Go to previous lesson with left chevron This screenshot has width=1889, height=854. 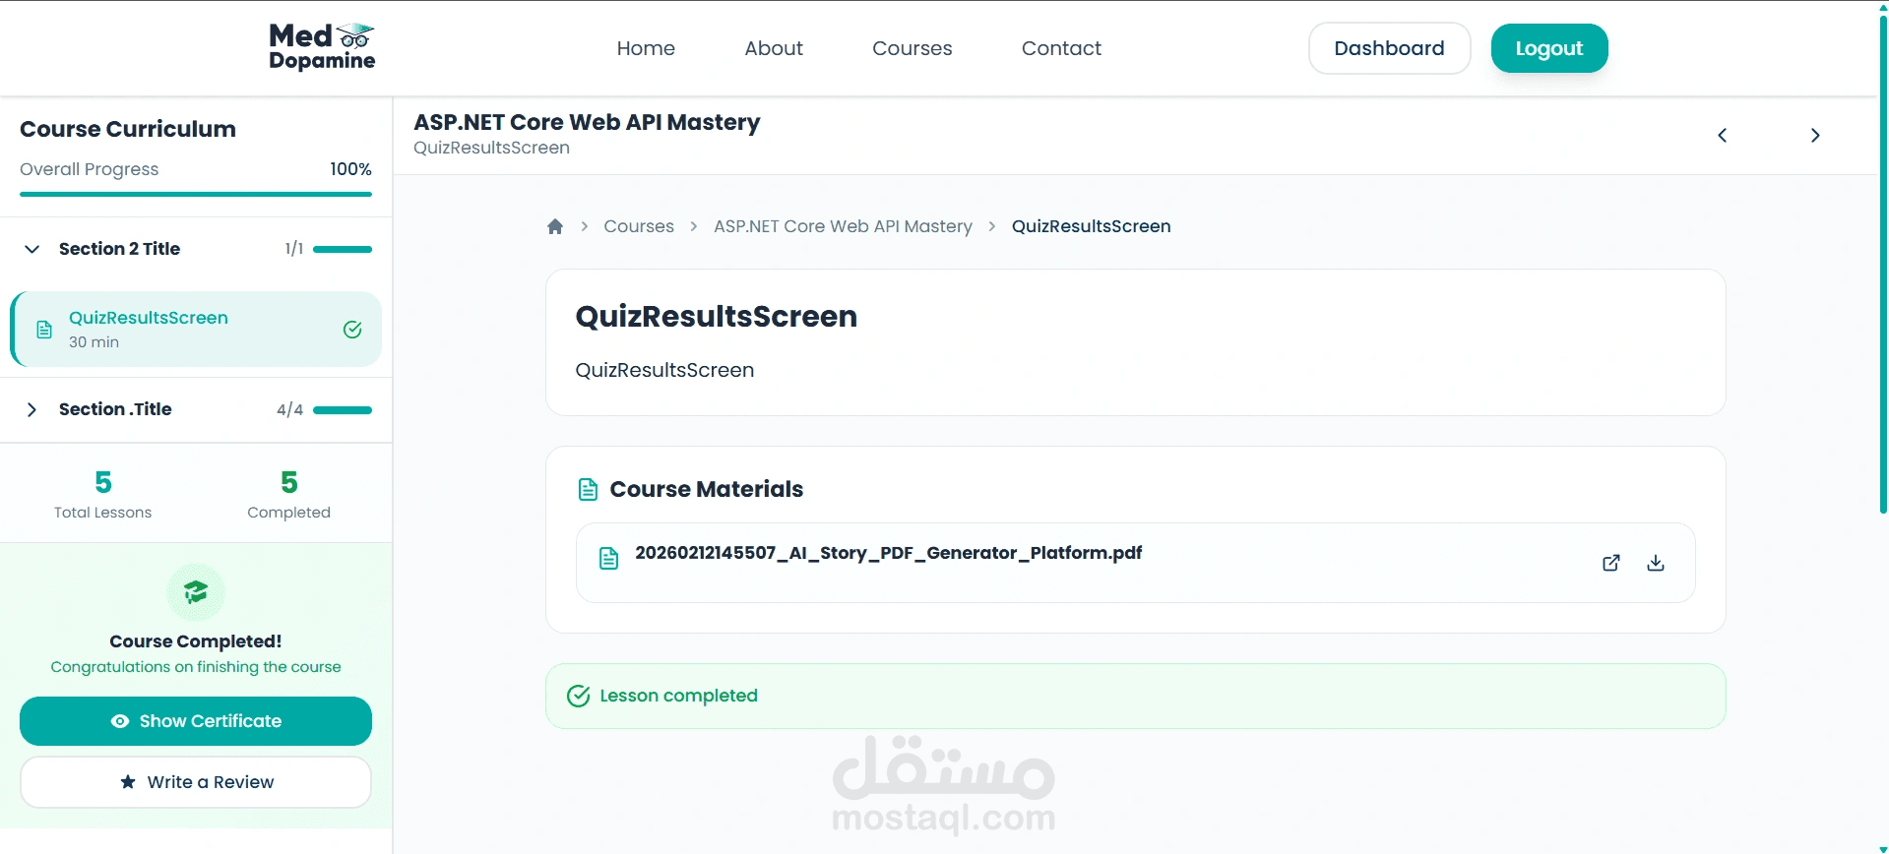[x=1722, y=136]
